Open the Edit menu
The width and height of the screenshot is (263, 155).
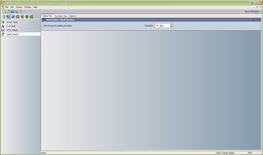[12, 7]
